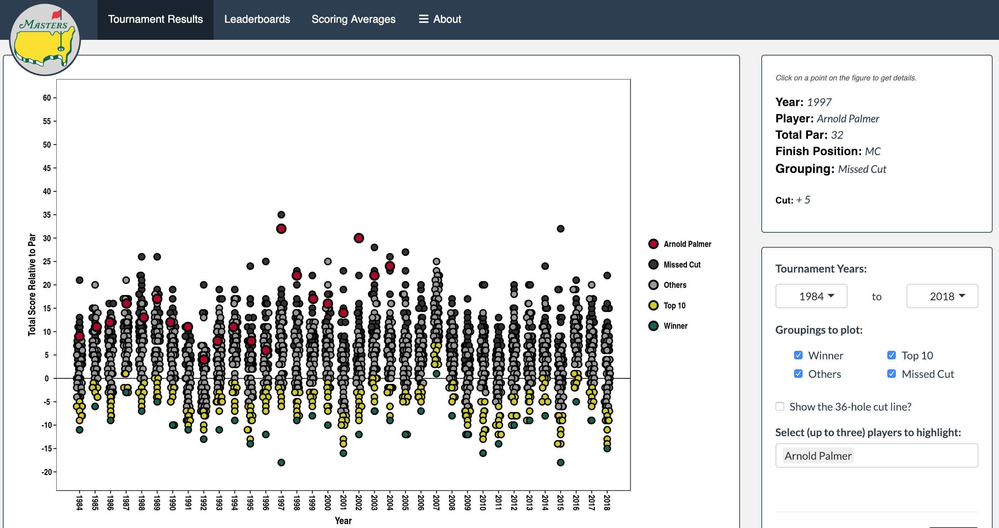Click Arnold Palmer's 1998 red point at +22
The height and width of the screenshot is (528, 999).
[297, 275]
